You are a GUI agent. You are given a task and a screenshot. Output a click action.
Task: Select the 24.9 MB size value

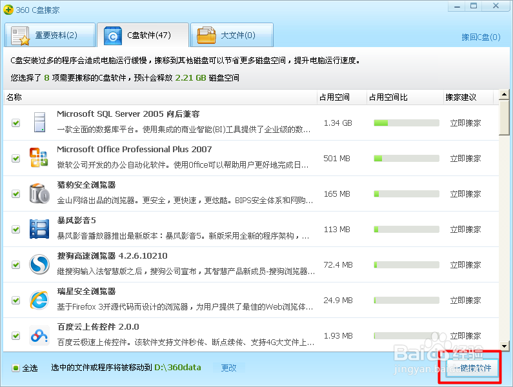(338, 301)
